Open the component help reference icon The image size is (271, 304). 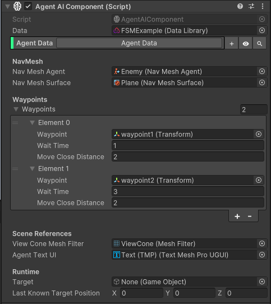[x=240, y=6]
